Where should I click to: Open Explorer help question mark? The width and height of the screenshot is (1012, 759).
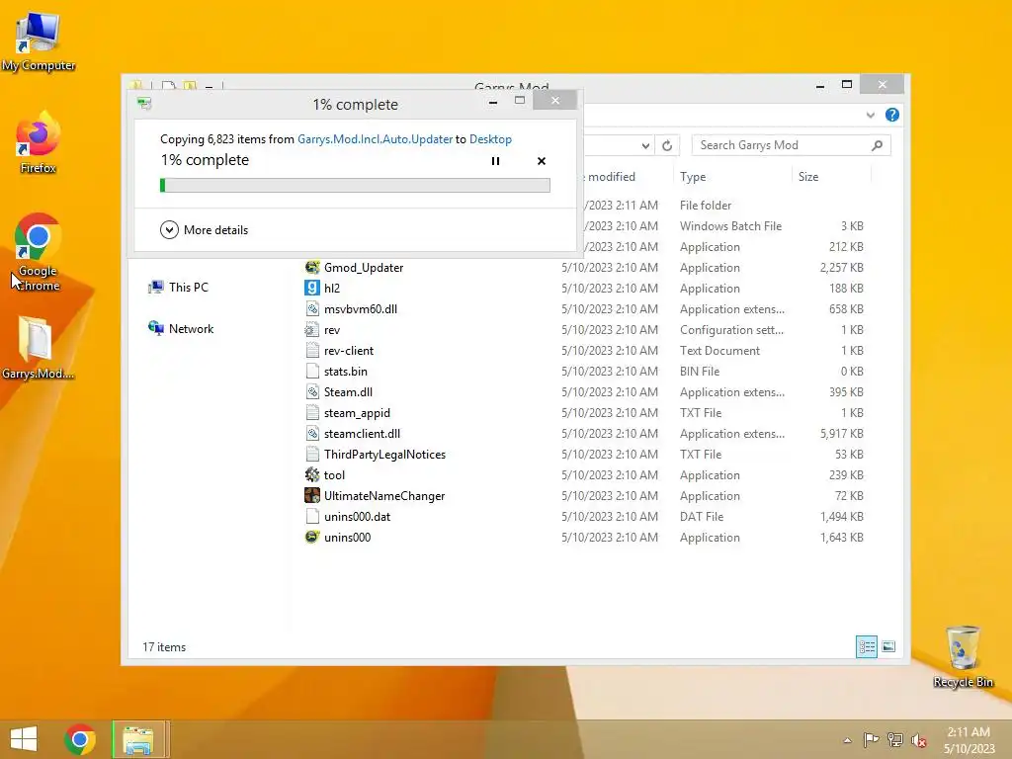(x=892, y=115)
